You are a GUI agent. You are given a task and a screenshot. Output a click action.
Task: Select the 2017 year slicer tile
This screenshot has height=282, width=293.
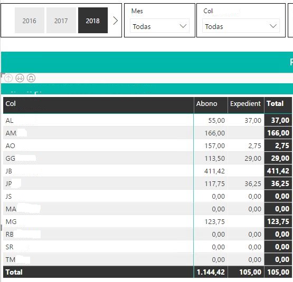click(x=61, y=21)
